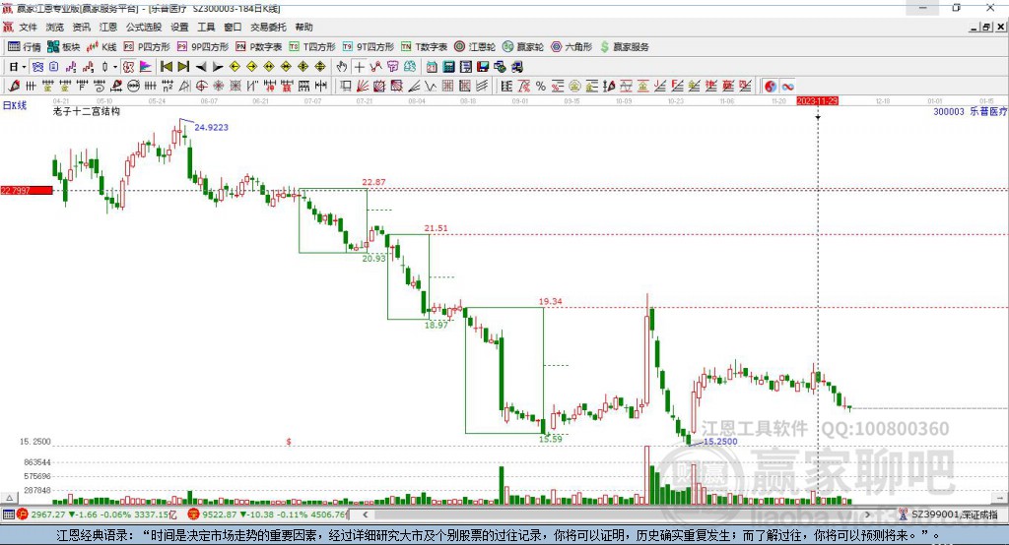Viewport: 1009px width, 545px height.
Task: Open the 公式选股 menu
Action: [144, 27]
